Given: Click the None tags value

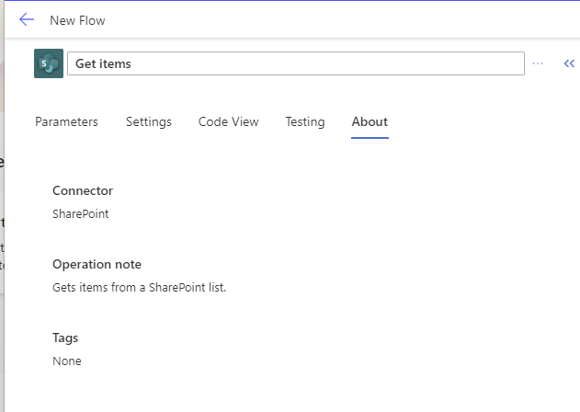Looking at the screenshot, I should [x=67, y=360].
